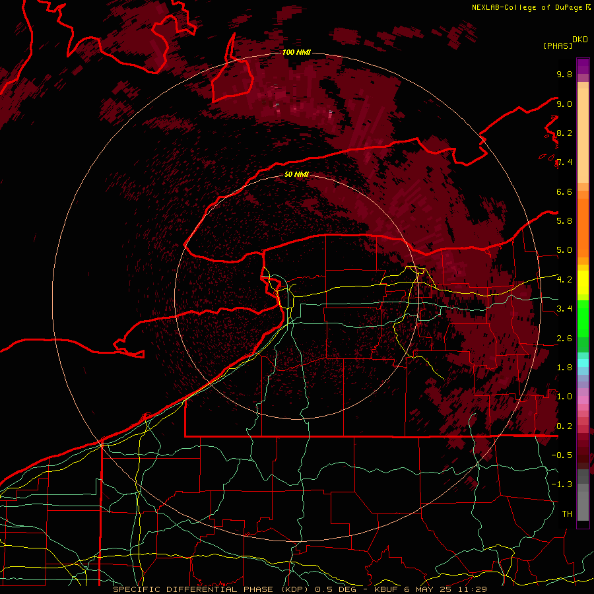This screenshot has height=594, width=594.
Task: Select the 8.2 scale value
Action: point(564,133)
